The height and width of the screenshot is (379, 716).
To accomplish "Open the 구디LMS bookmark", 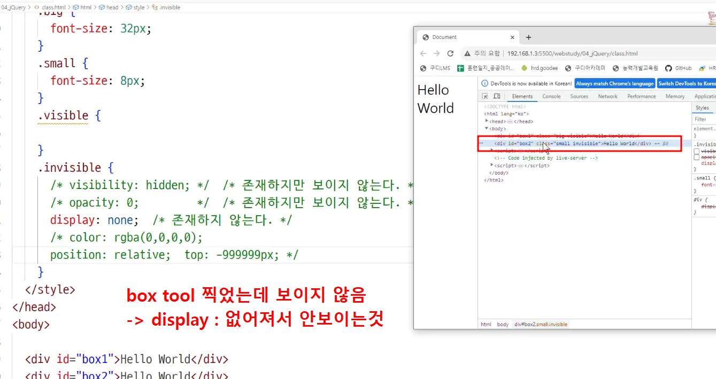I will 435,68.
